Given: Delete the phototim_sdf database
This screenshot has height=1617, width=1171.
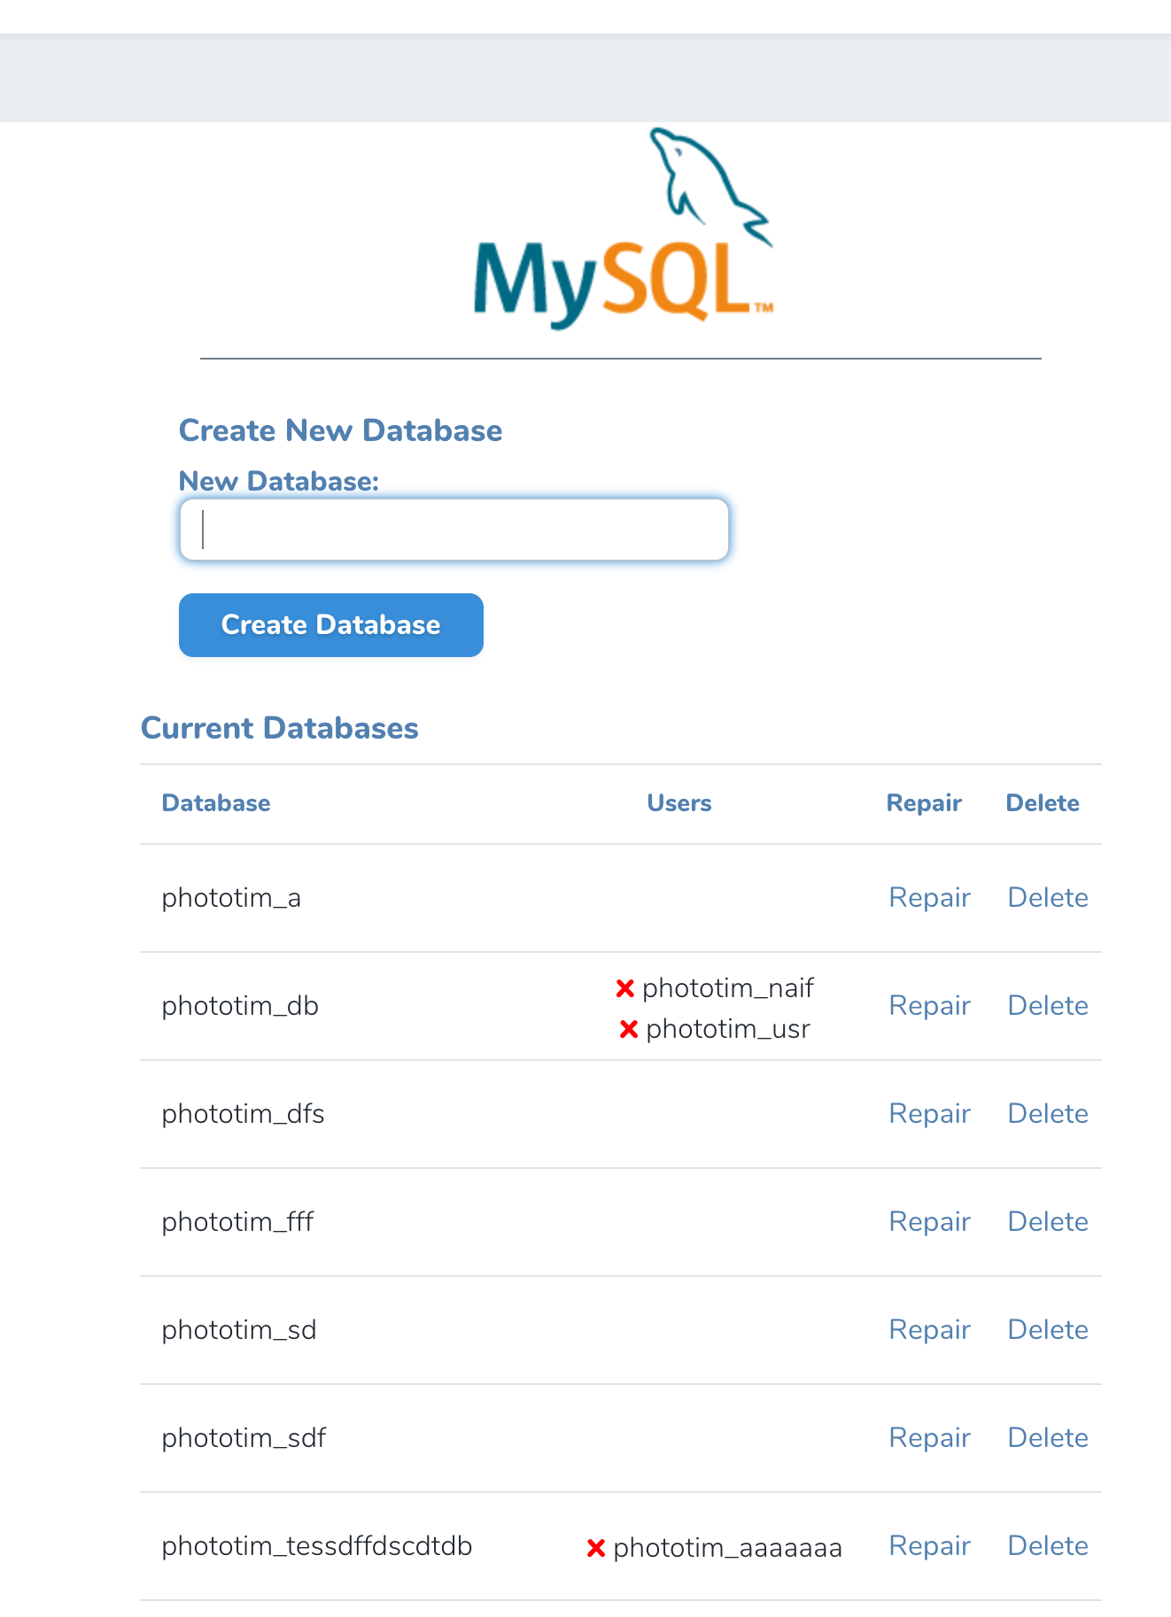Looking at the screenshot, I should click(1047, 1438).
